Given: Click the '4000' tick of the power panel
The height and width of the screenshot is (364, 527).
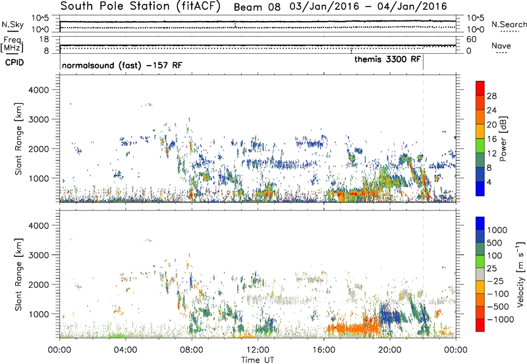Looking at the screenshot, I should tap(38, 90).
